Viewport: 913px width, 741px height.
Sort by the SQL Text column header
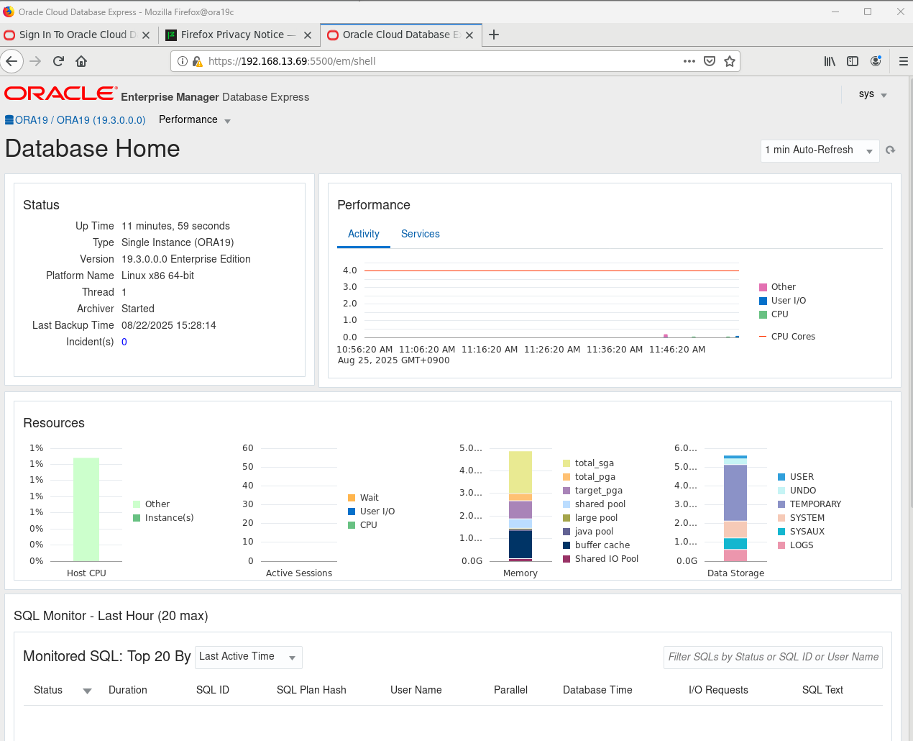822,690
